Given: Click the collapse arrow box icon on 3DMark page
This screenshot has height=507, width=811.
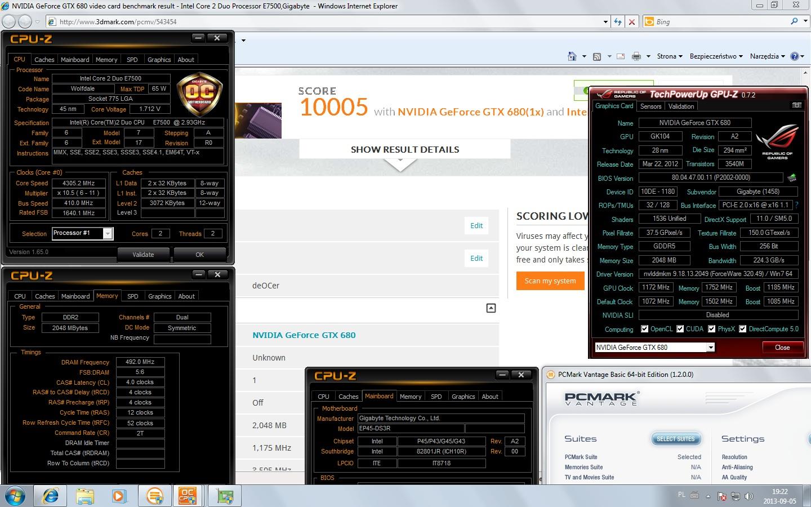Looking at the screenshot, I should click(x=491, y=308).
